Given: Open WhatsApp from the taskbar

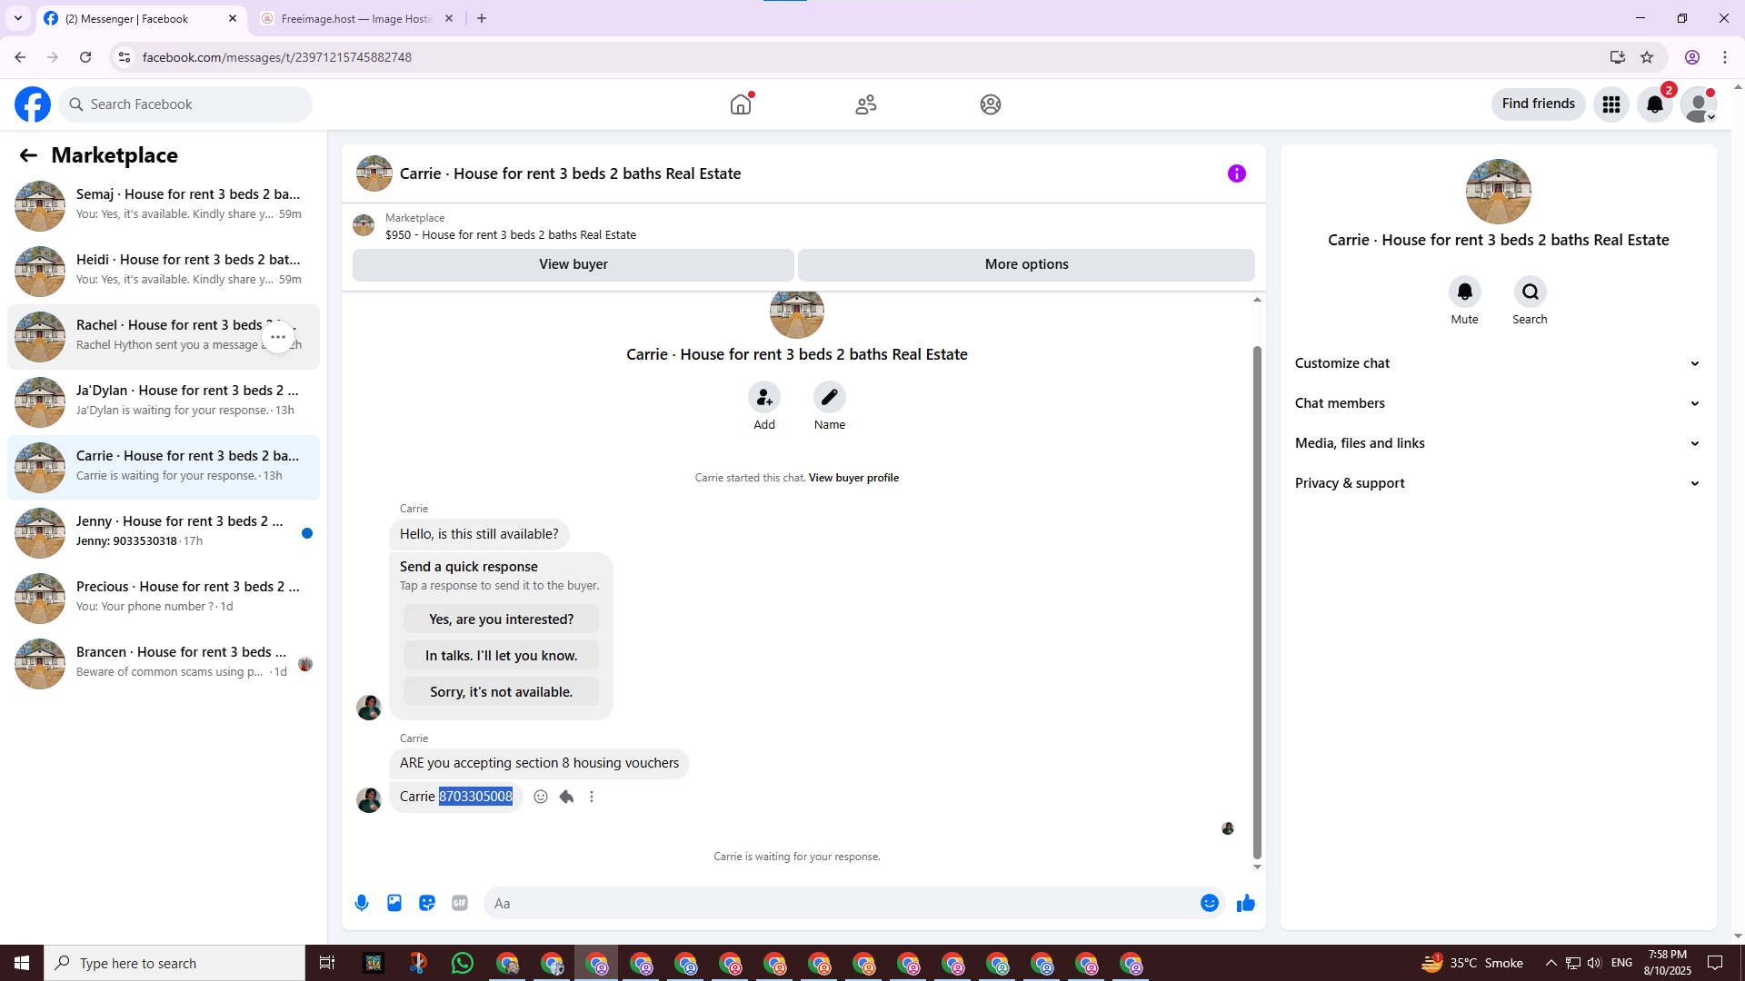Looking at the screenshot, I should tap(463, 963).
